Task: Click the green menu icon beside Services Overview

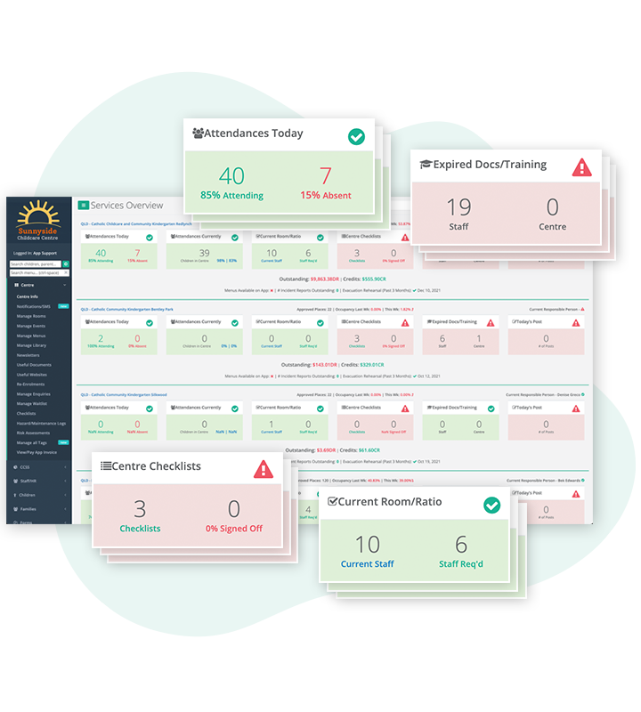Action: (84, 205)
